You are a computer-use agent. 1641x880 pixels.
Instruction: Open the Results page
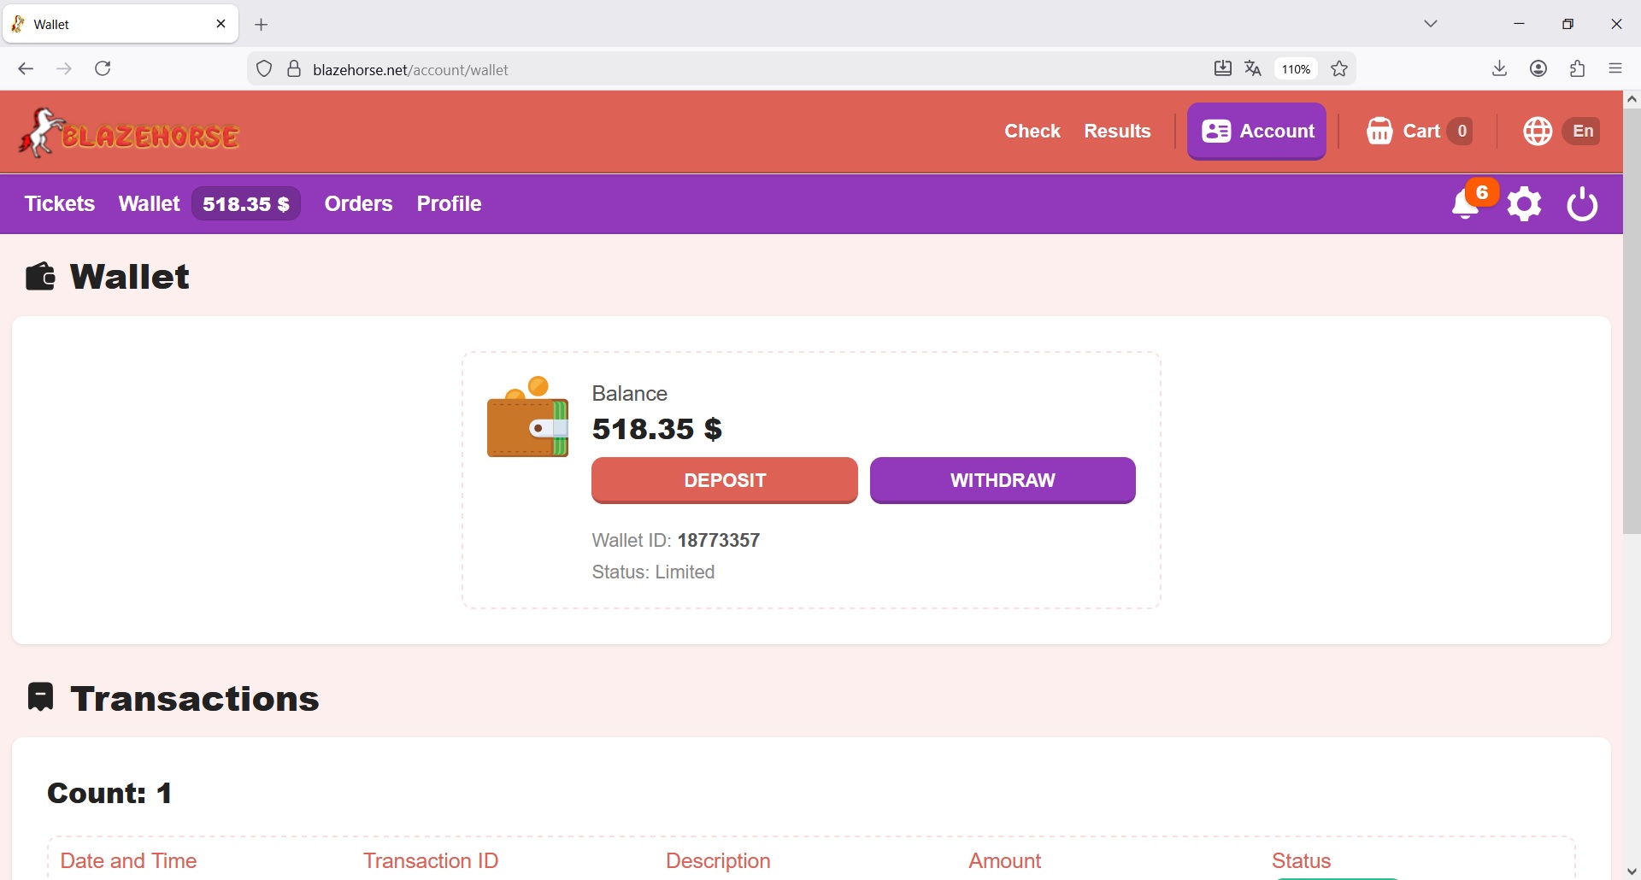(1118, 132)
